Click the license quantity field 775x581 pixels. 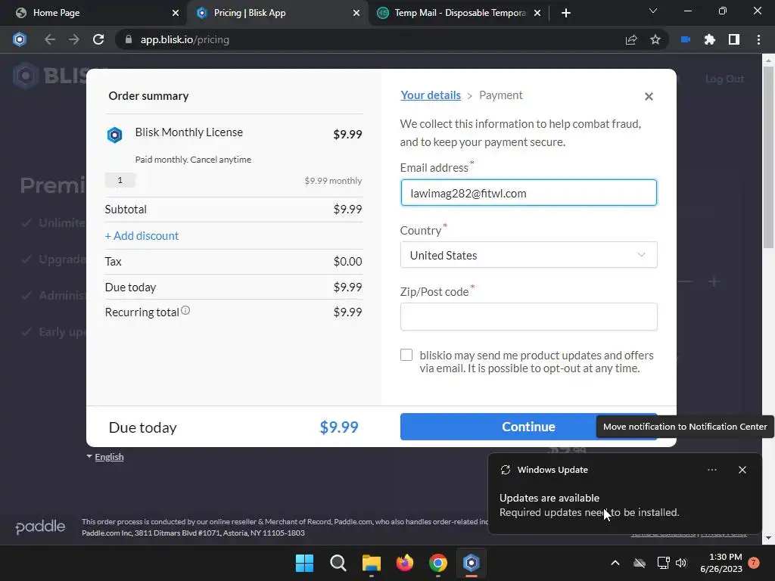pyautogui.click(x=120, y=180)
